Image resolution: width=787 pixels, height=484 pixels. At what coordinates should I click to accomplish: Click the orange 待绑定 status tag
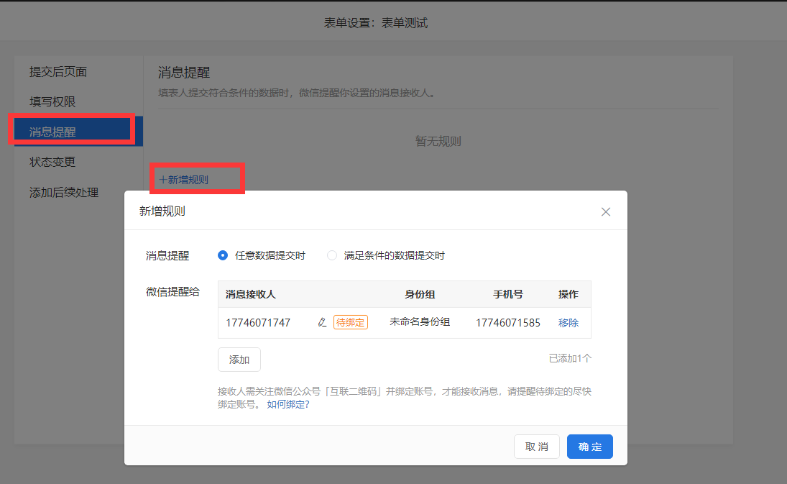(351, 322)
